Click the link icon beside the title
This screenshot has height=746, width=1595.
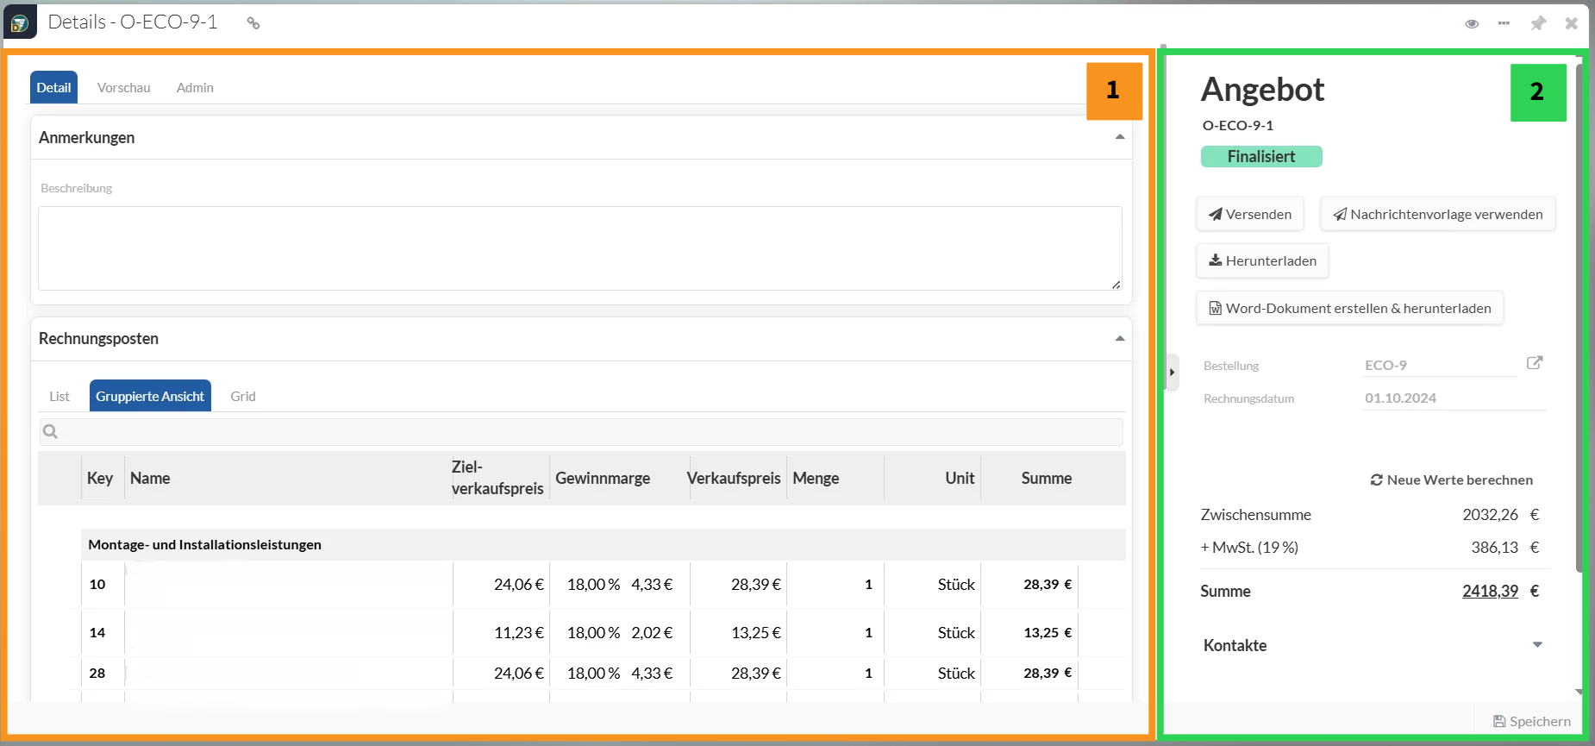[253, 23]
